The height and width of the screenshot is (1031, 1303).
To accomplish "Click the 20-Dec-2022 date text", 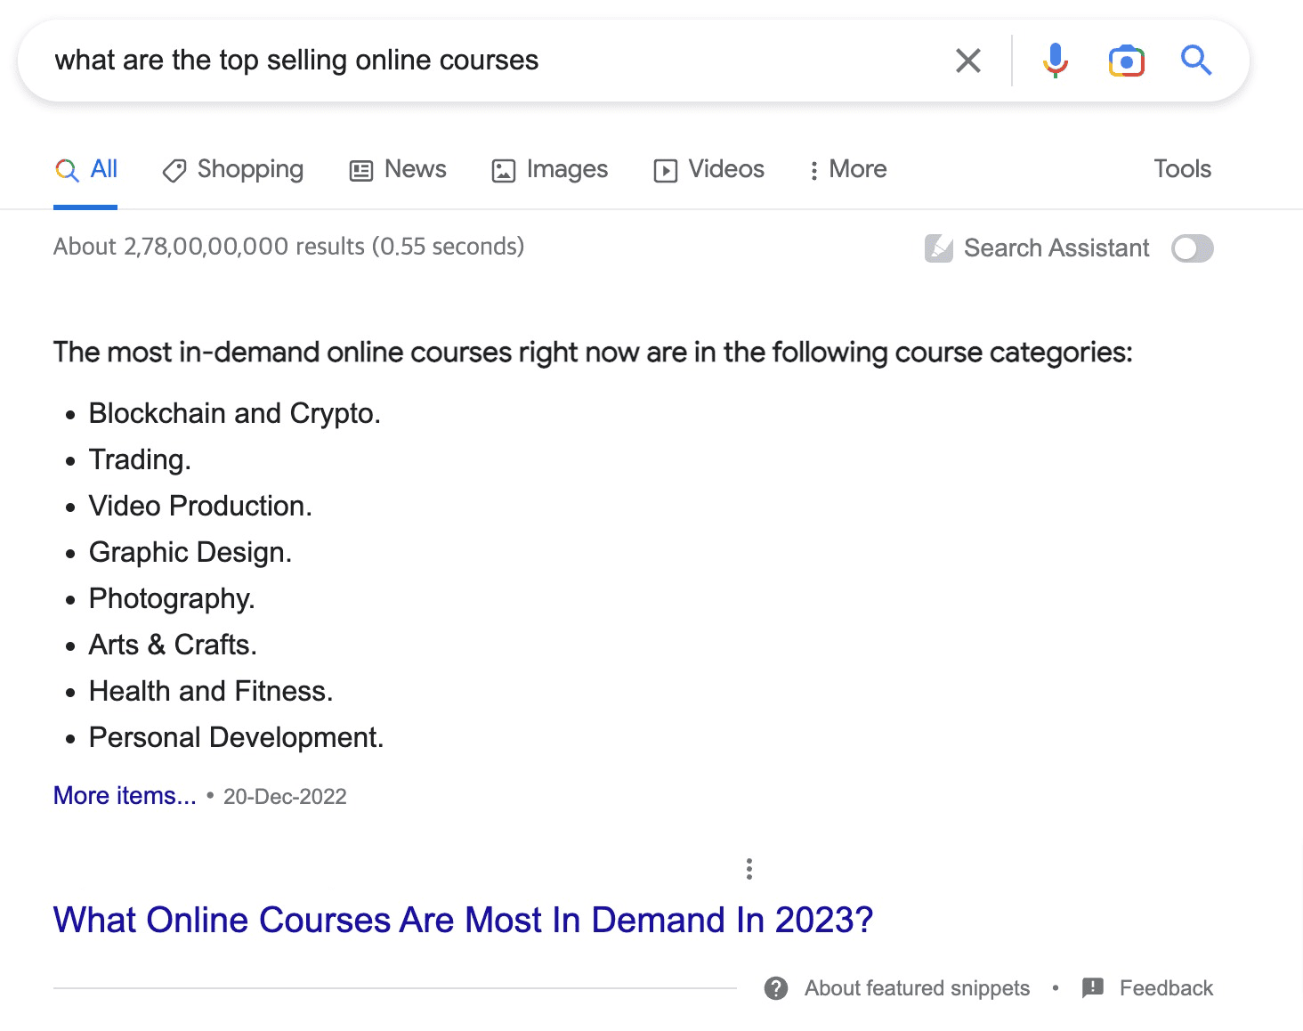I will tap(285, 797).
